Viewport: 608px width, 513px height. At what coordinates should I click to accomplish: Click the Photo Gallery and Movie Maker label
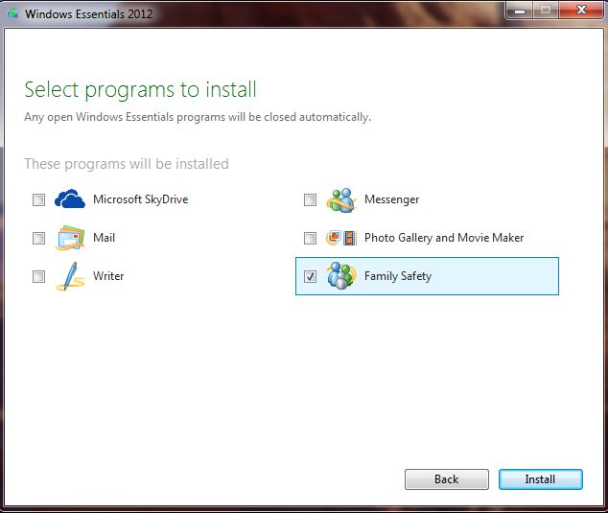(444, 237)
